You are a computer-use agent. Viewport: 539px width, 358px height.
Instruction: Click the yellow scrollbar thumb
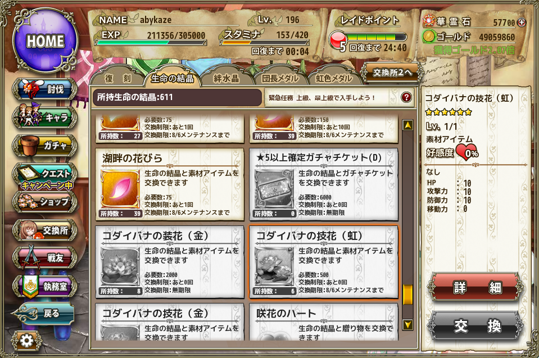pyautogui.click(x=407, y=294)
